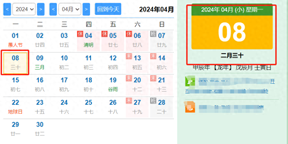The height and width of the screenshot is (144, 288).
Task: Click the 班 badge on date 28
Action: (153, 101)
